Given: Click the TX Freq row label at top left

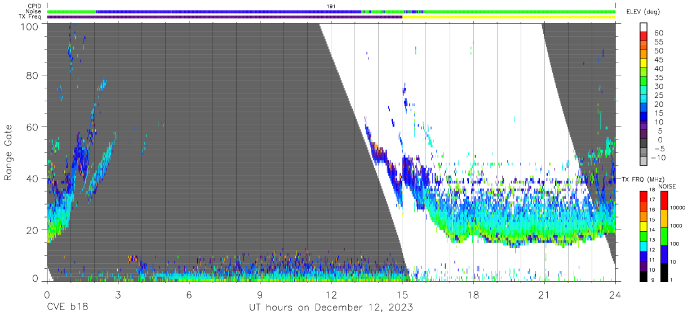Looking at the screenshot, I should 30,17.
